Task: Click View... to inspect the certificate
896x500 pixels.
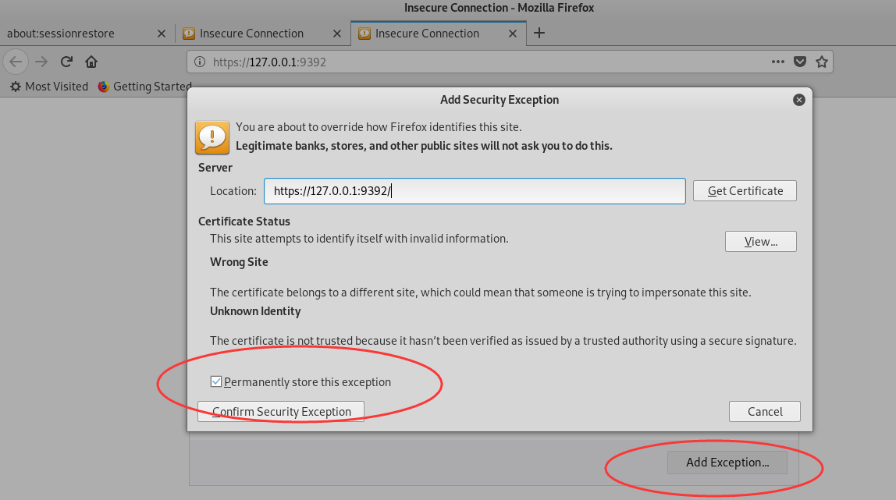Action: pos(760,242)
